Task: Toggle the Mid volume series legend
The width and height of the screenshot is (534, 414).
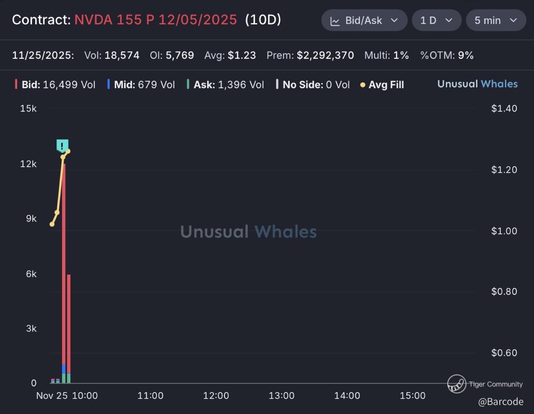Action: click(144, 85)
